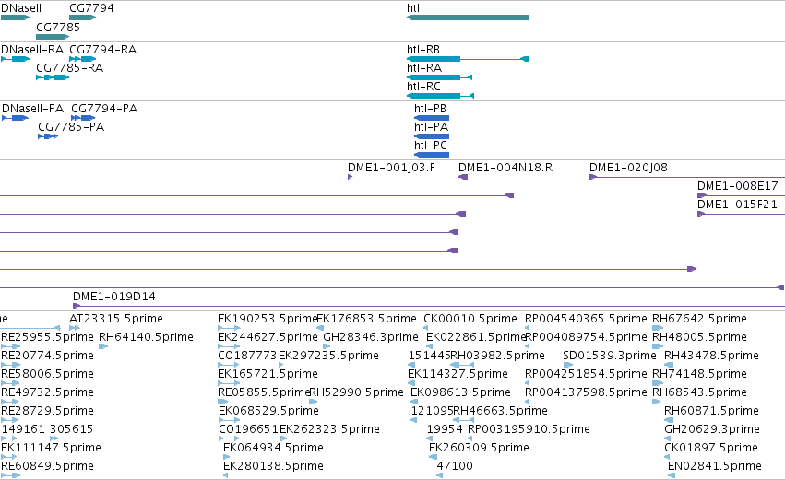The image size is (785, 480).
Task: Click the GH28346.3prime EST
Action: 327,346
